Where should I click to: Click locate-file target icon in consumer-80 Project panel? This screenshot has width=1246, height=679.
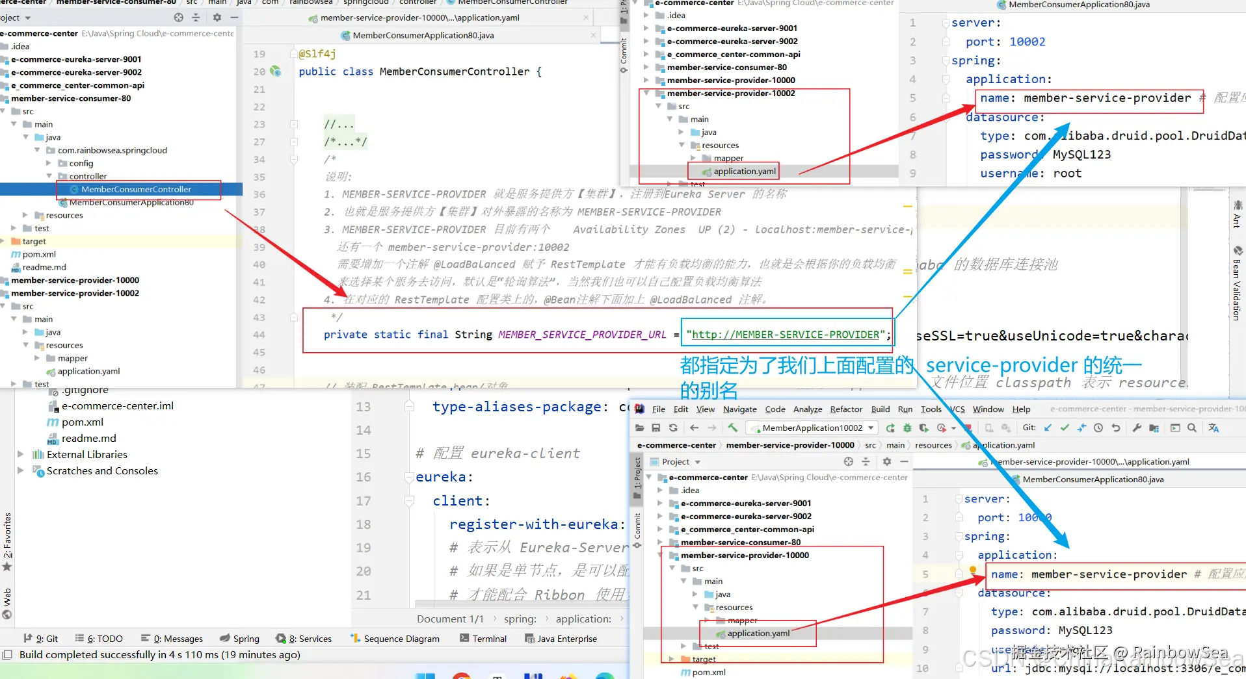tap(179, 18)
